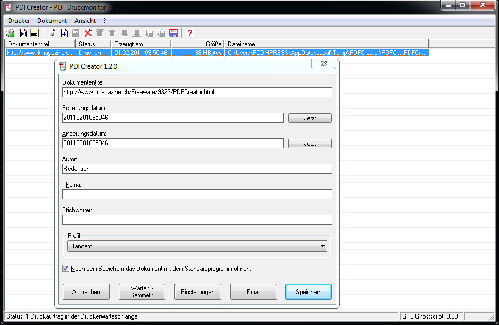Image resolution: width=499 pixels, height=325 pixels.
Task: Open the Drucker menu
Action: click(19, 21)
